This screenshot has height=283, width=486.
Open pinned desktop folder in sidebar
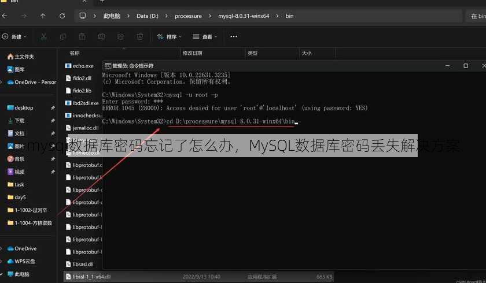(20, 107)
